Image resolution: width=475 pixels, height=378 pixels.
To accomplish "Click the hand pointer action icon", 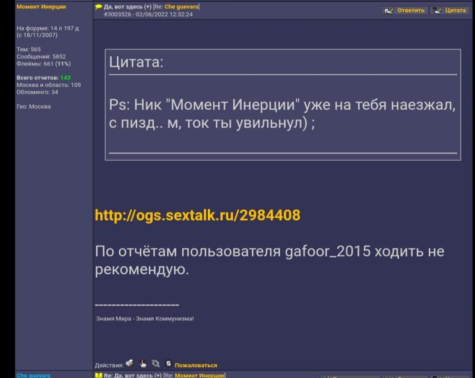I will tap(143, 364).
